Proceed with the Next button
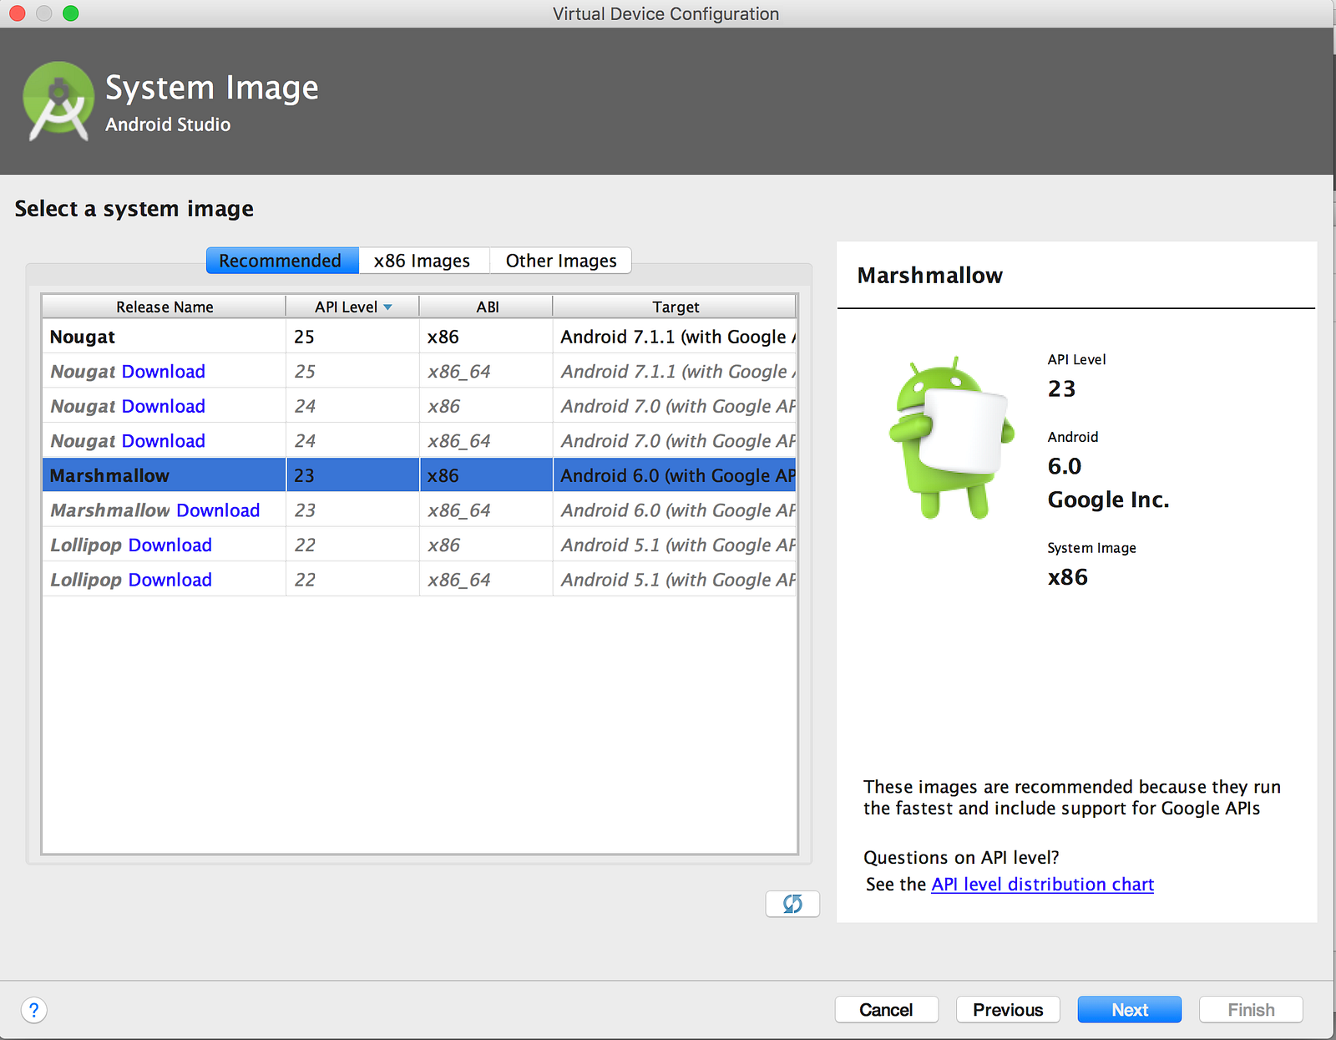 point(1130,1009)
